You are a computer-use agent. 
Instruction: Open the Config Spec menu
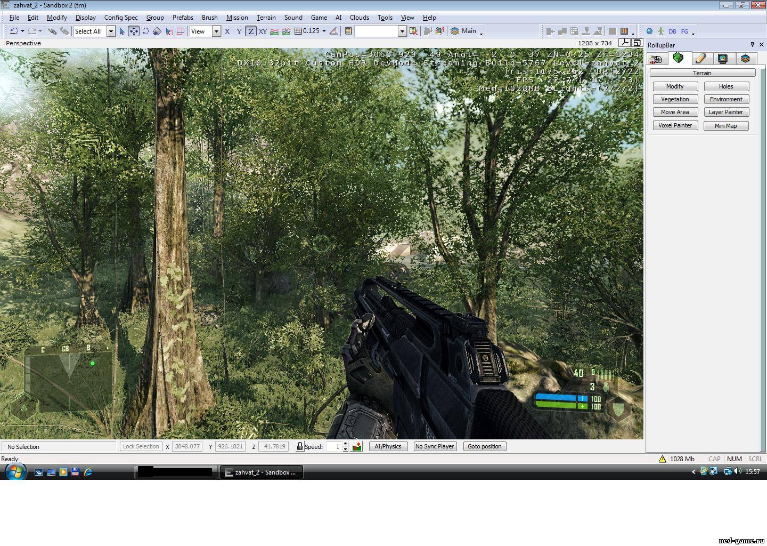point(121,17)
